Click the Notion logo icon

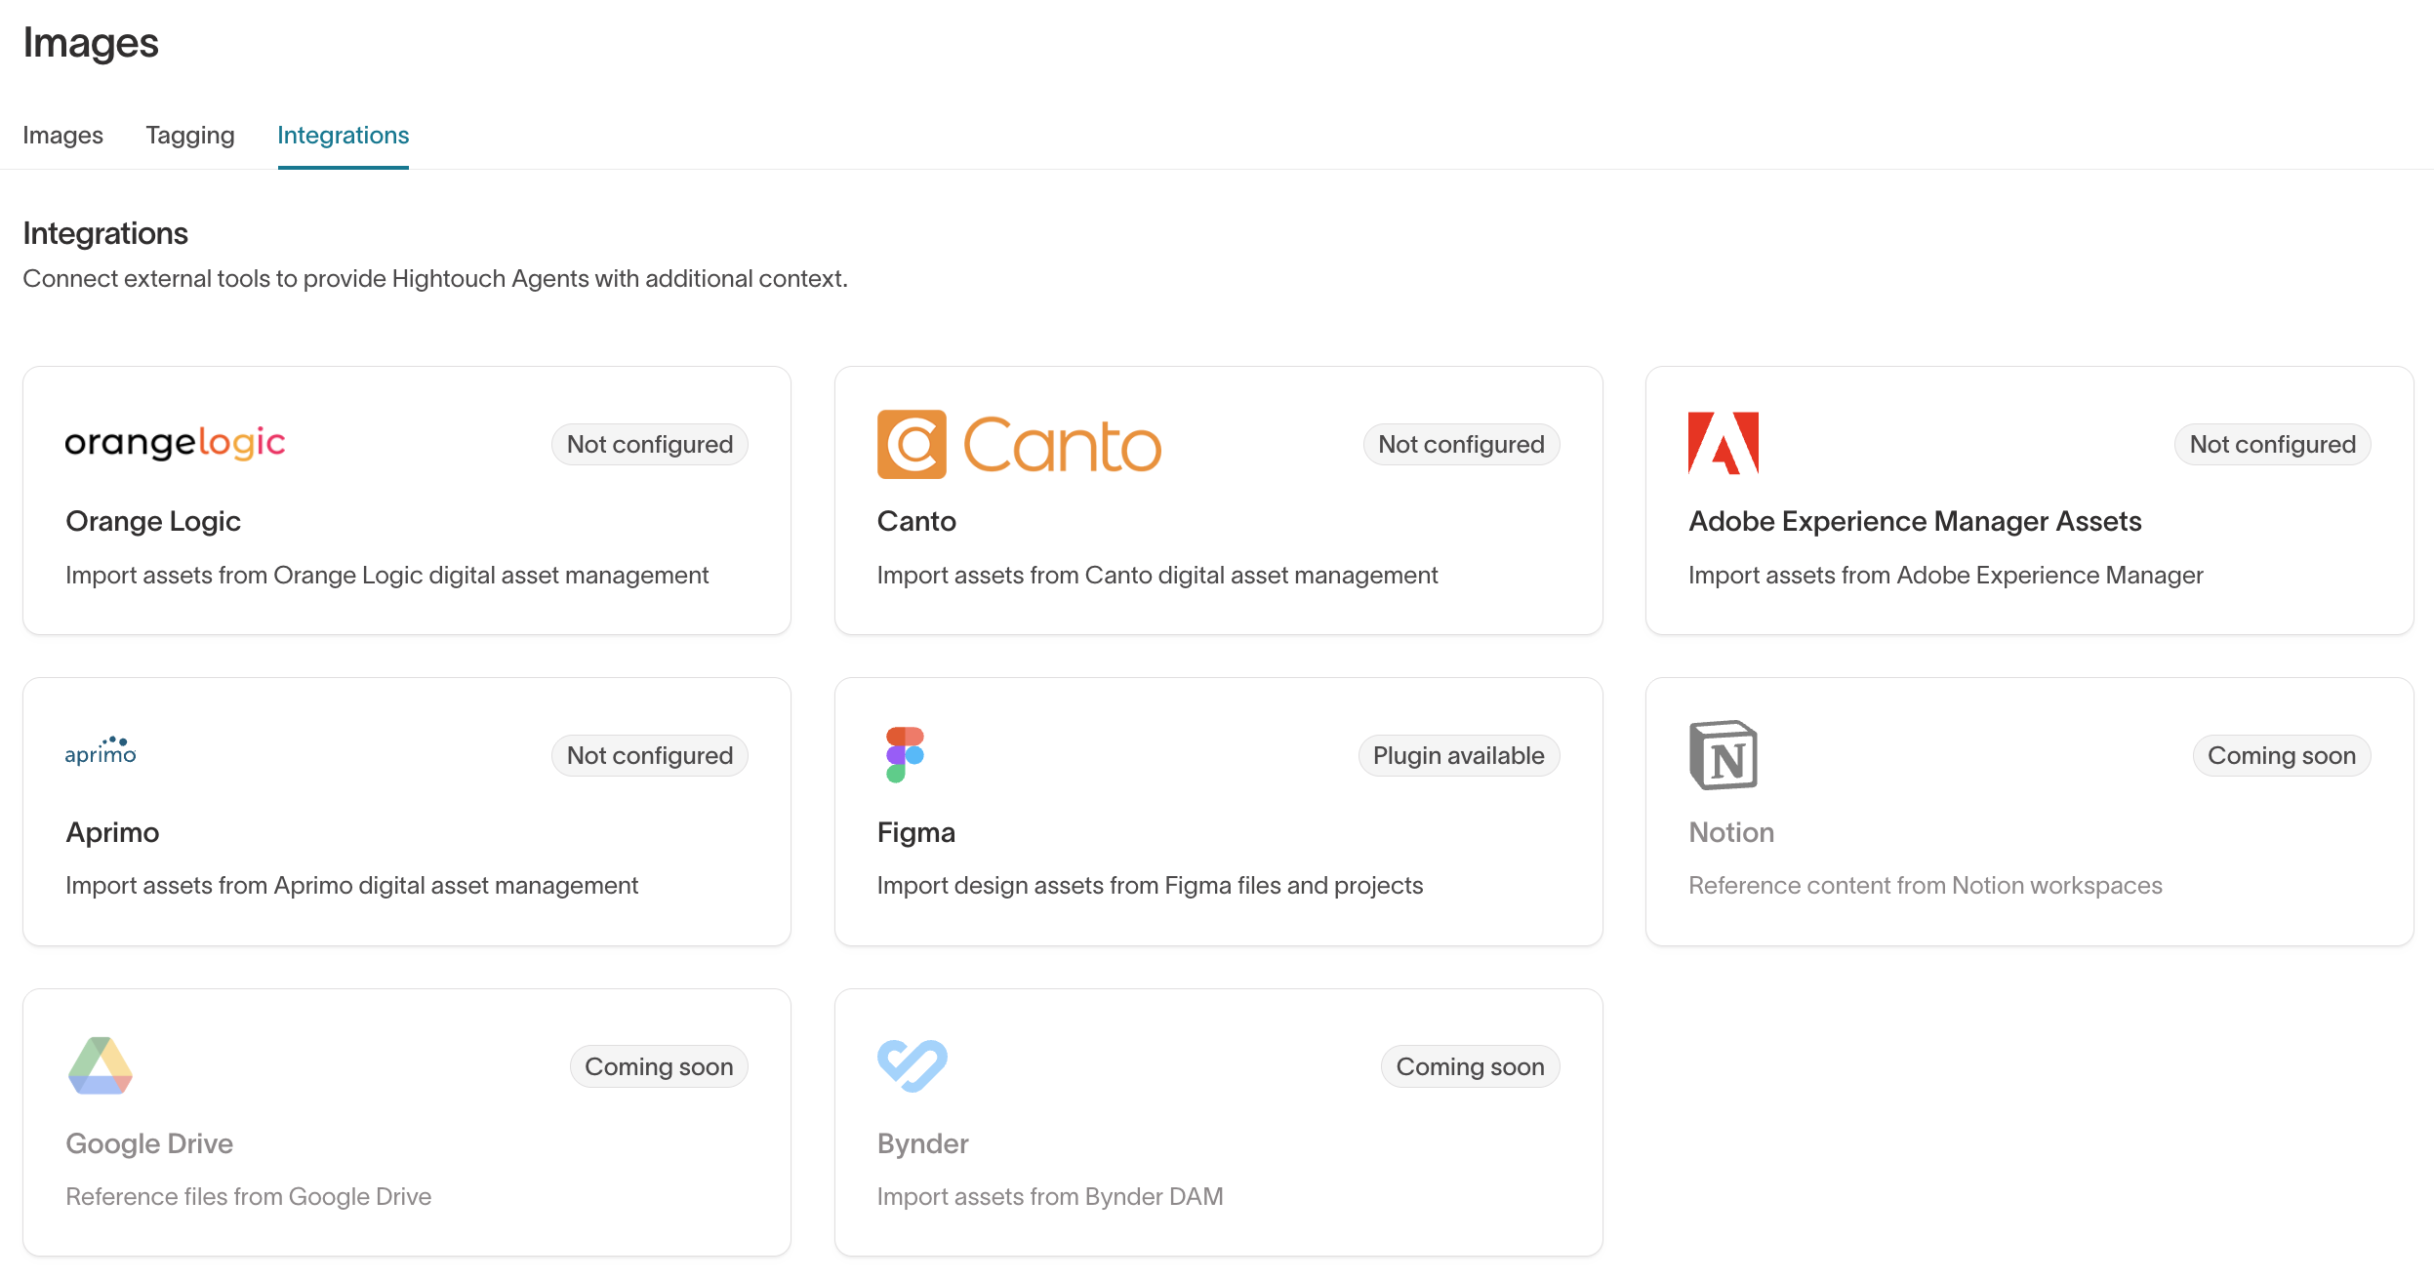[1723, 755]
